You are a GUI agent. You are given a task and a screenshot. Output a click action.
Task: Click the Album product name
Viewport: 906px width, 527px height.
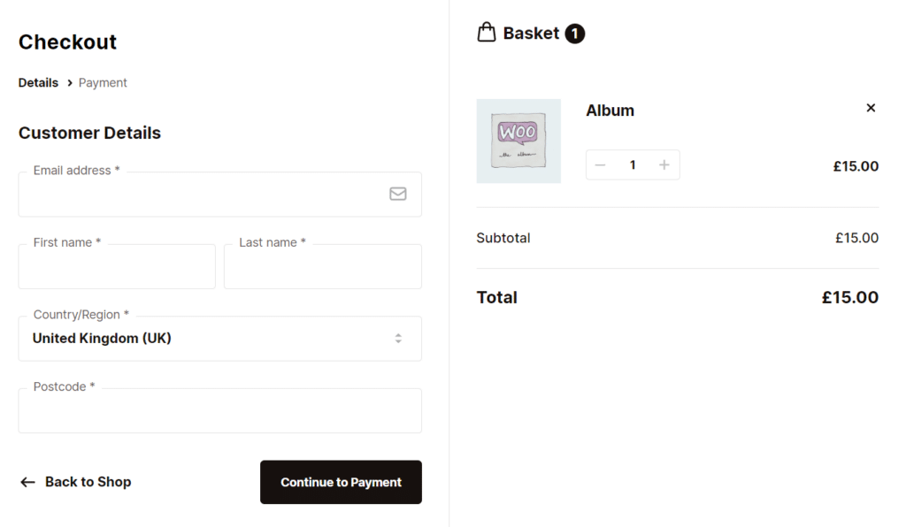(x=610, y=110)
